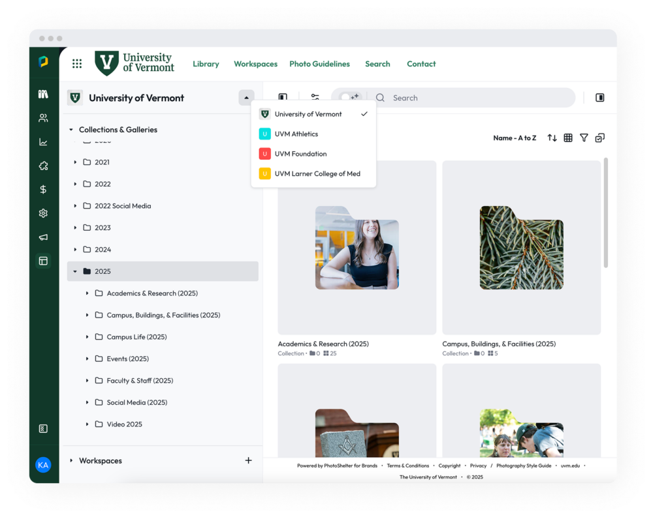Click the Photography Style Guide footer link
Image resolution: width=653 pixels, height=519 pixels.
[523, 466]
